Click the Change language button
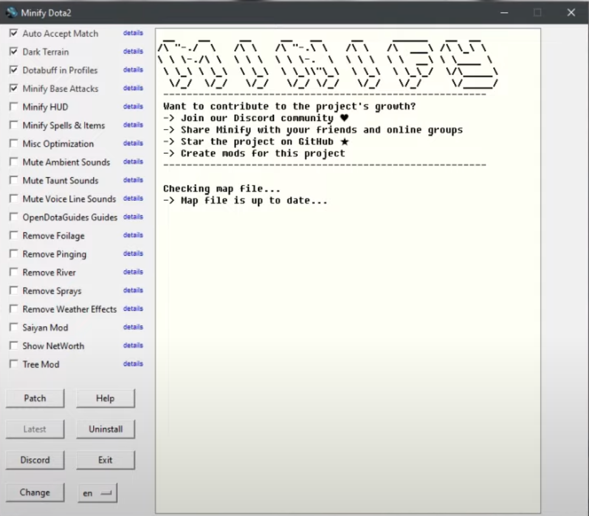 (35, 492)
